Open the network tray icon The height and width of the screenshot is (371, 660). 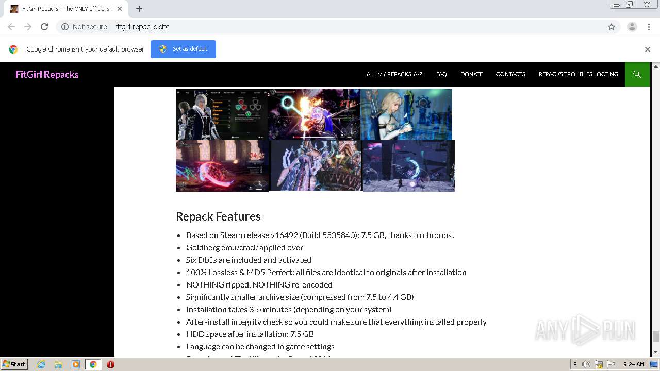click(599, 364)
